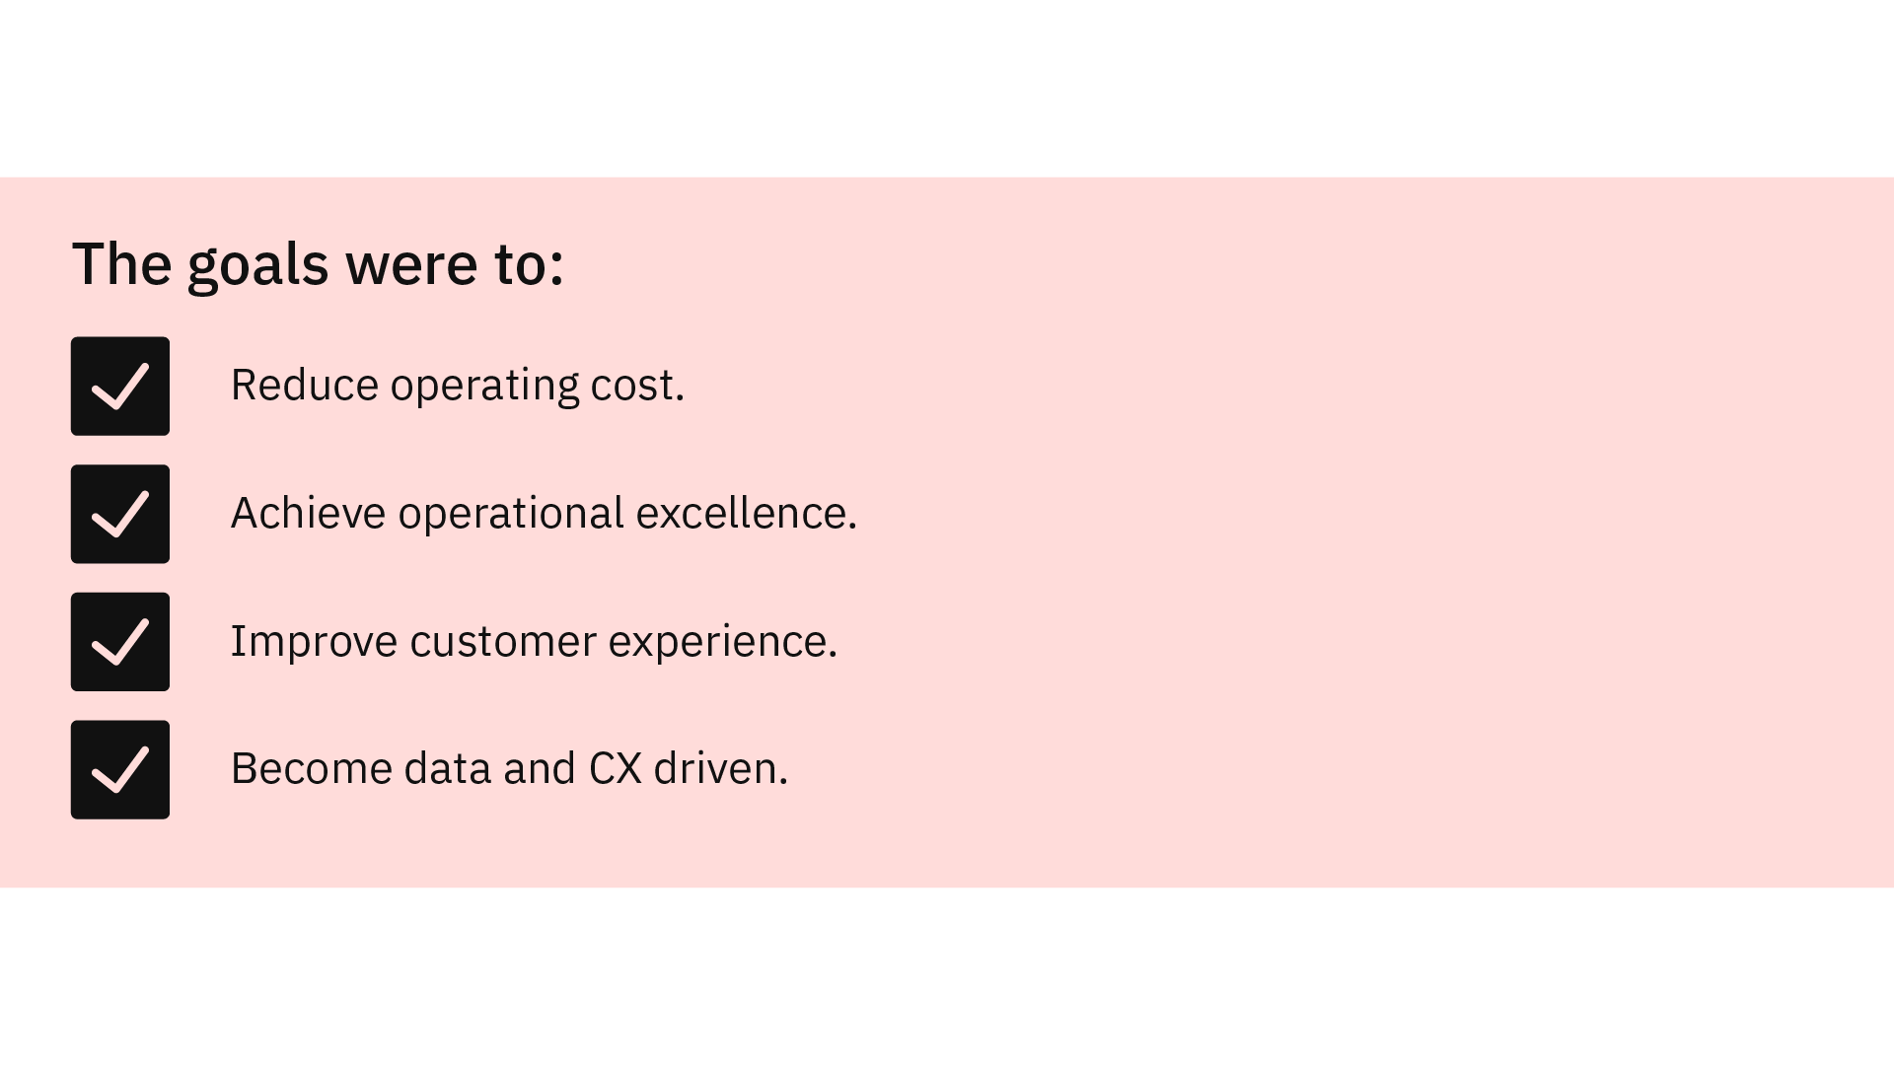Uncheck the Achieve operational excellence checkbox

click(120, 514)
